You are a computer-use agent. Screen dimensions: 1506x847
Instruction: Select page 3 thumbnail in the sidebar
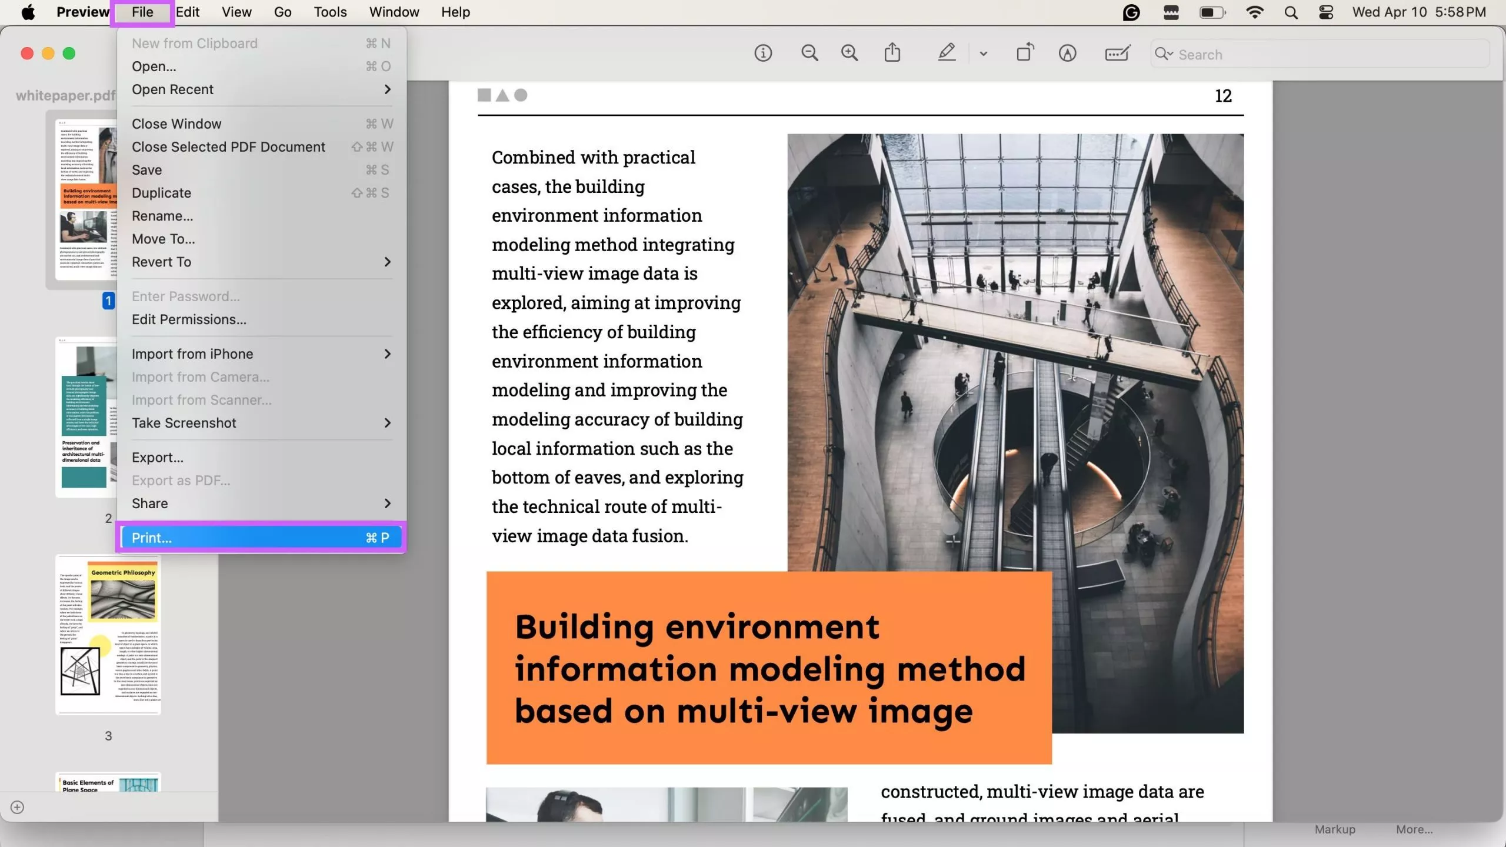108,636
